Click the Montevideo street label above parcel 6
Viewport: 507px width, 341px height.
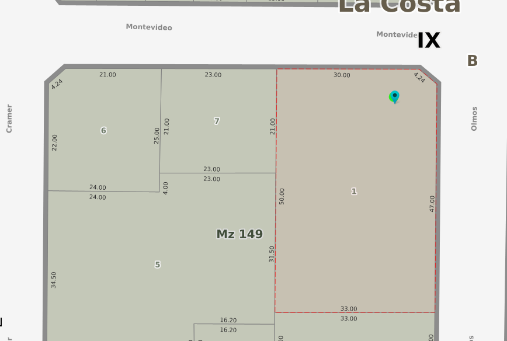[149, 27]
